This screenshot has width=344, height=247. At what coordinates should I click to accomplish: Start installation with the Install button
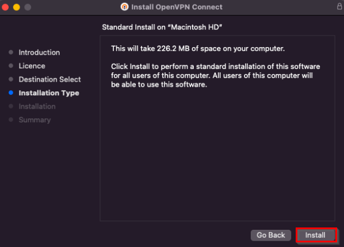point(315,235)
